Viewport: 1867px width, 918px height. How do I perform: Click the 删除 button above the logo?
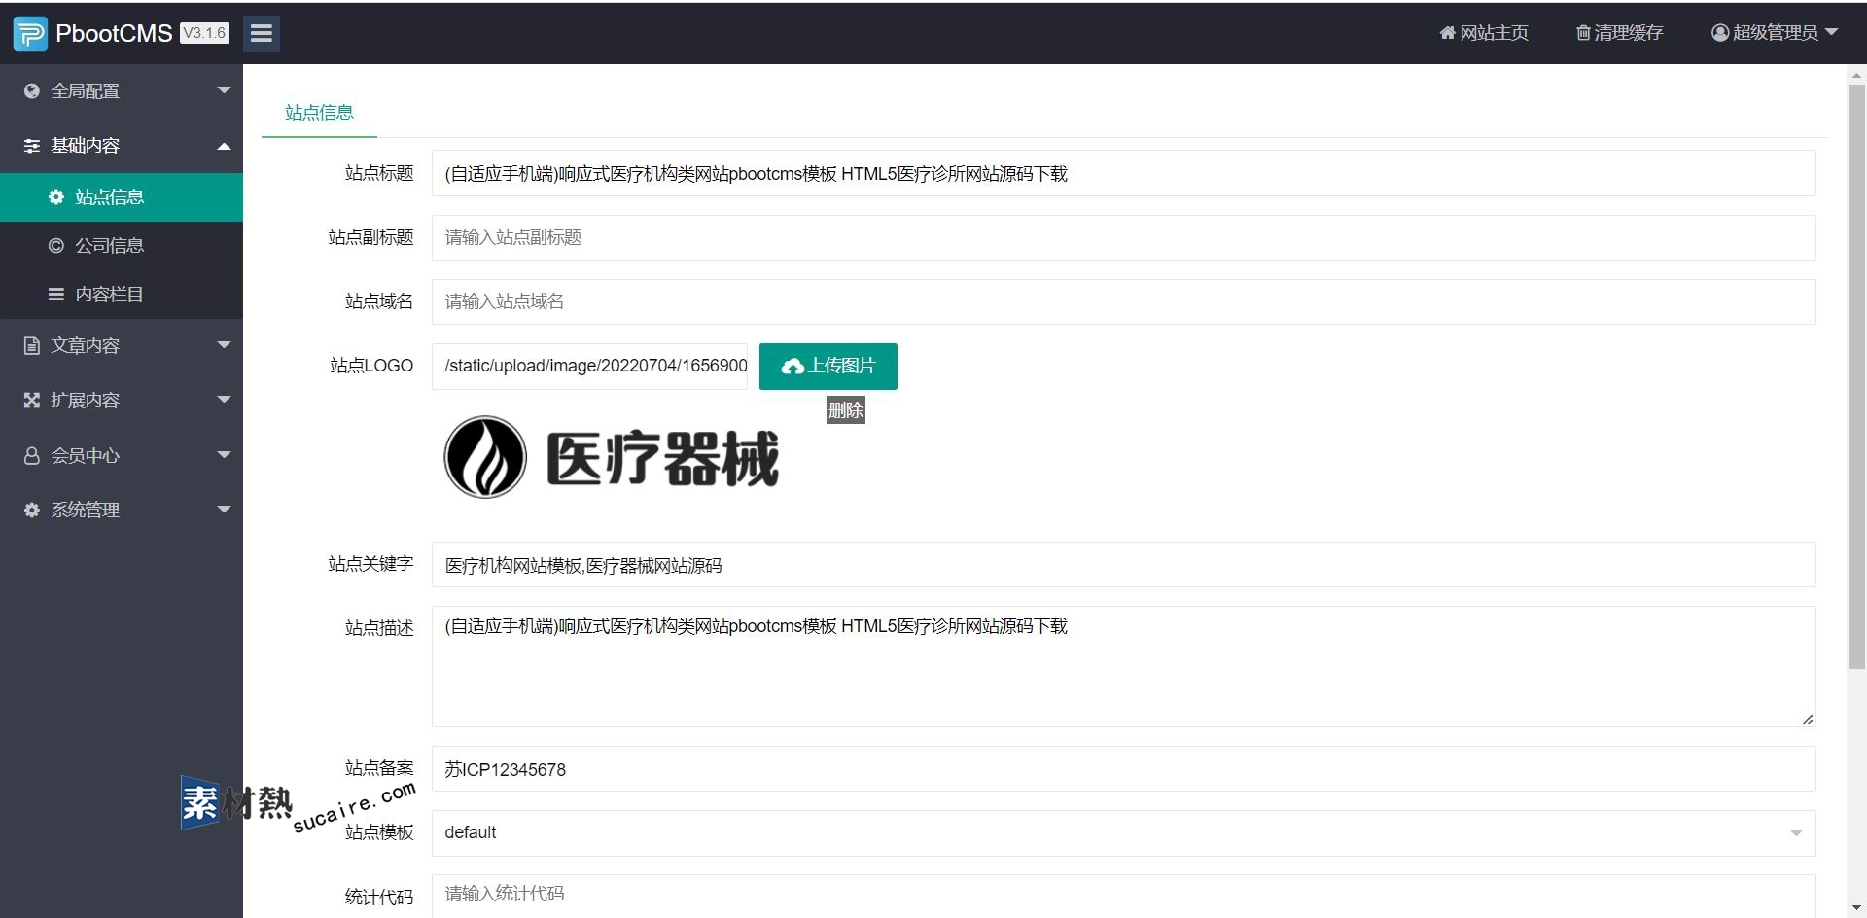pos(846,410)
